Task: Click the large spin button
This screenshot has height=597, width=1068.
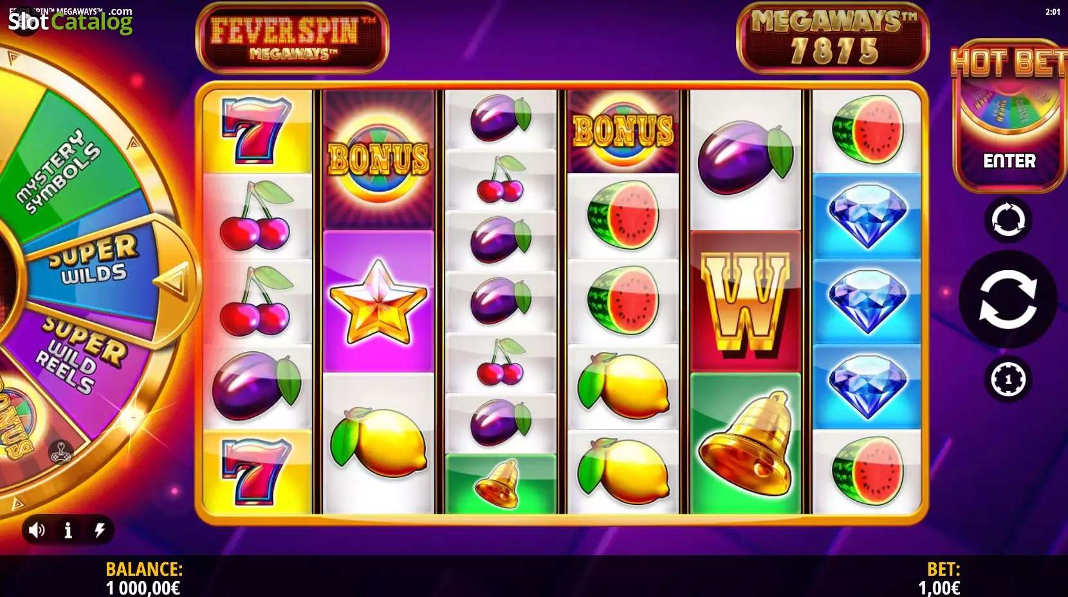Action: pyautogui.click(x=1008, y=300)
